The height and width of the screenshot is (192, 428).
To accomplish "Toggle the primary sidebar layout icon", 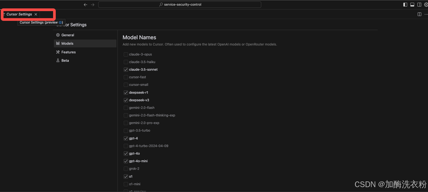I will point(405,5).
